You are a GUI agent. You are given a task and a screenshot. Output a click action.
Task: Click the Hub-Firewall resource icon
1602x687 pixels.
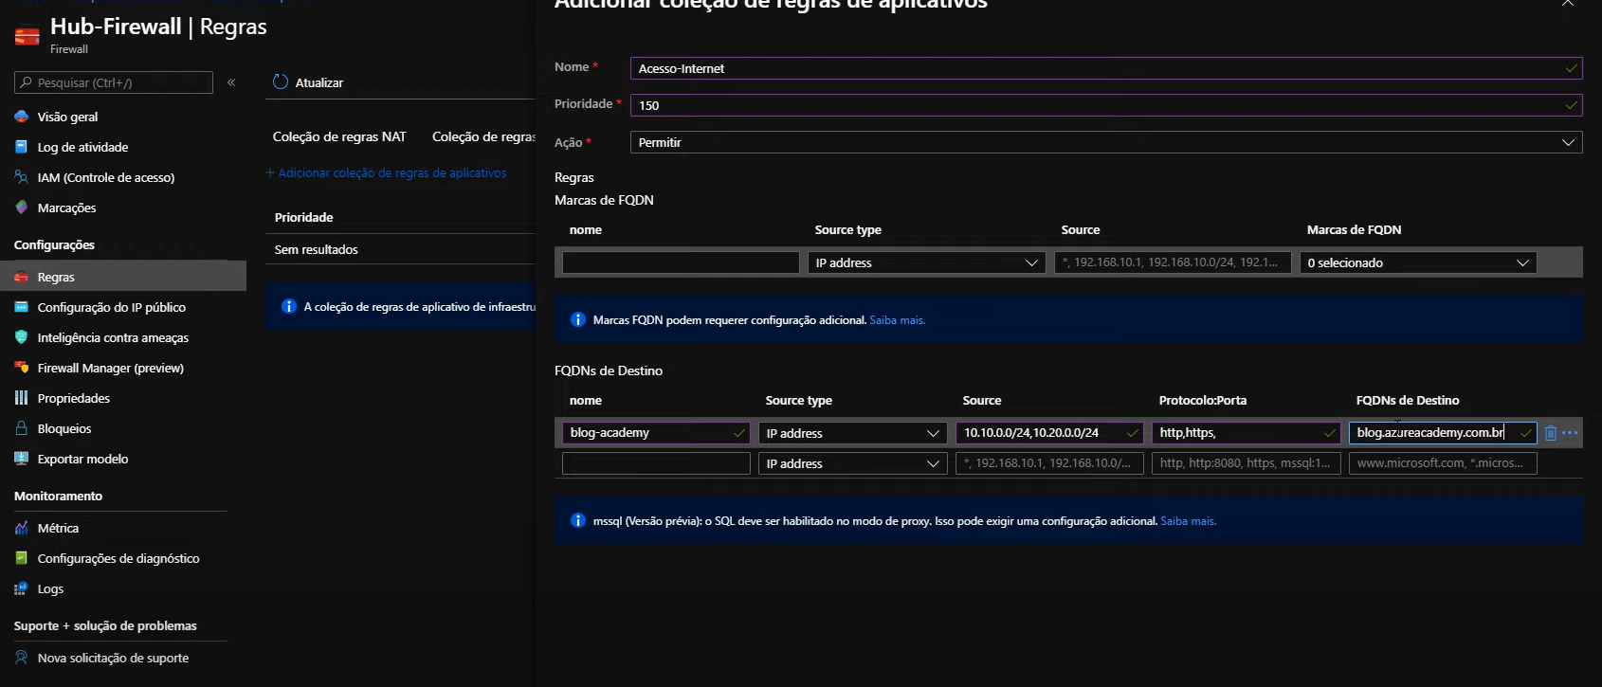[x=27, y=36]
